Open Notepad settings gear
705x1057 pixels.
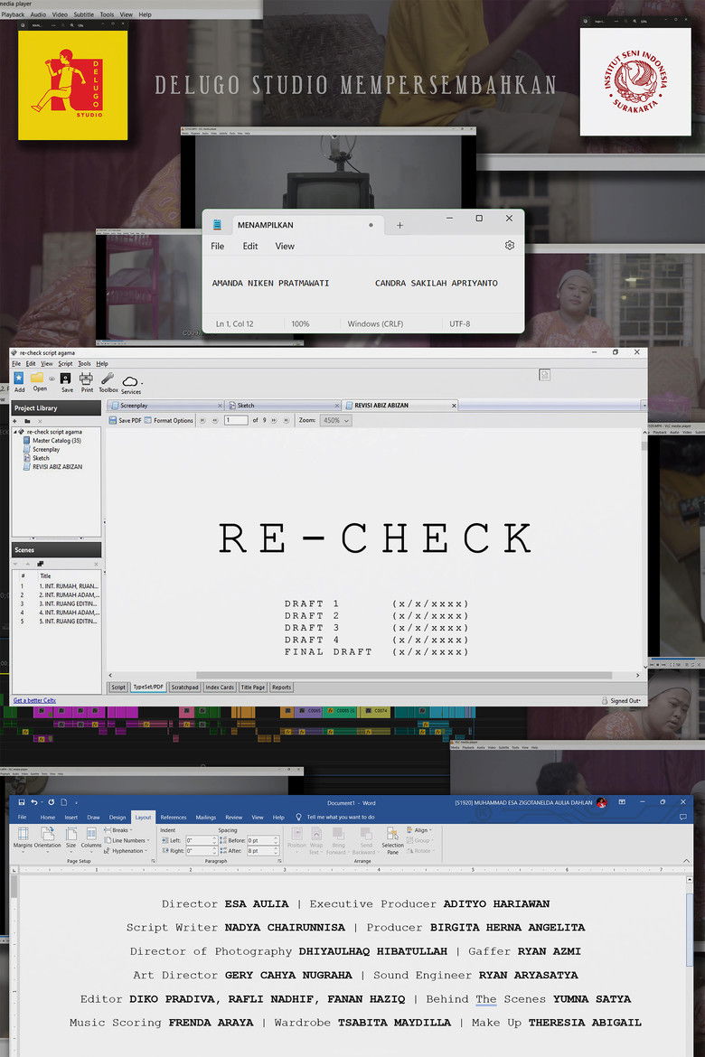coord(510,246)
